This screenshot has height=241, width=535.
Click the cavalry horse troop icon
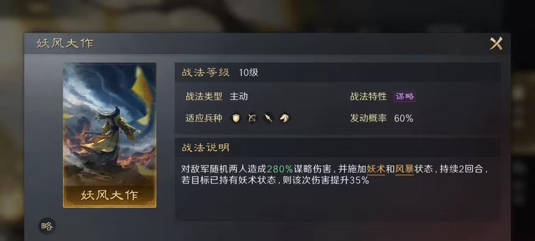pyautogui.click(x=284, y=118)
